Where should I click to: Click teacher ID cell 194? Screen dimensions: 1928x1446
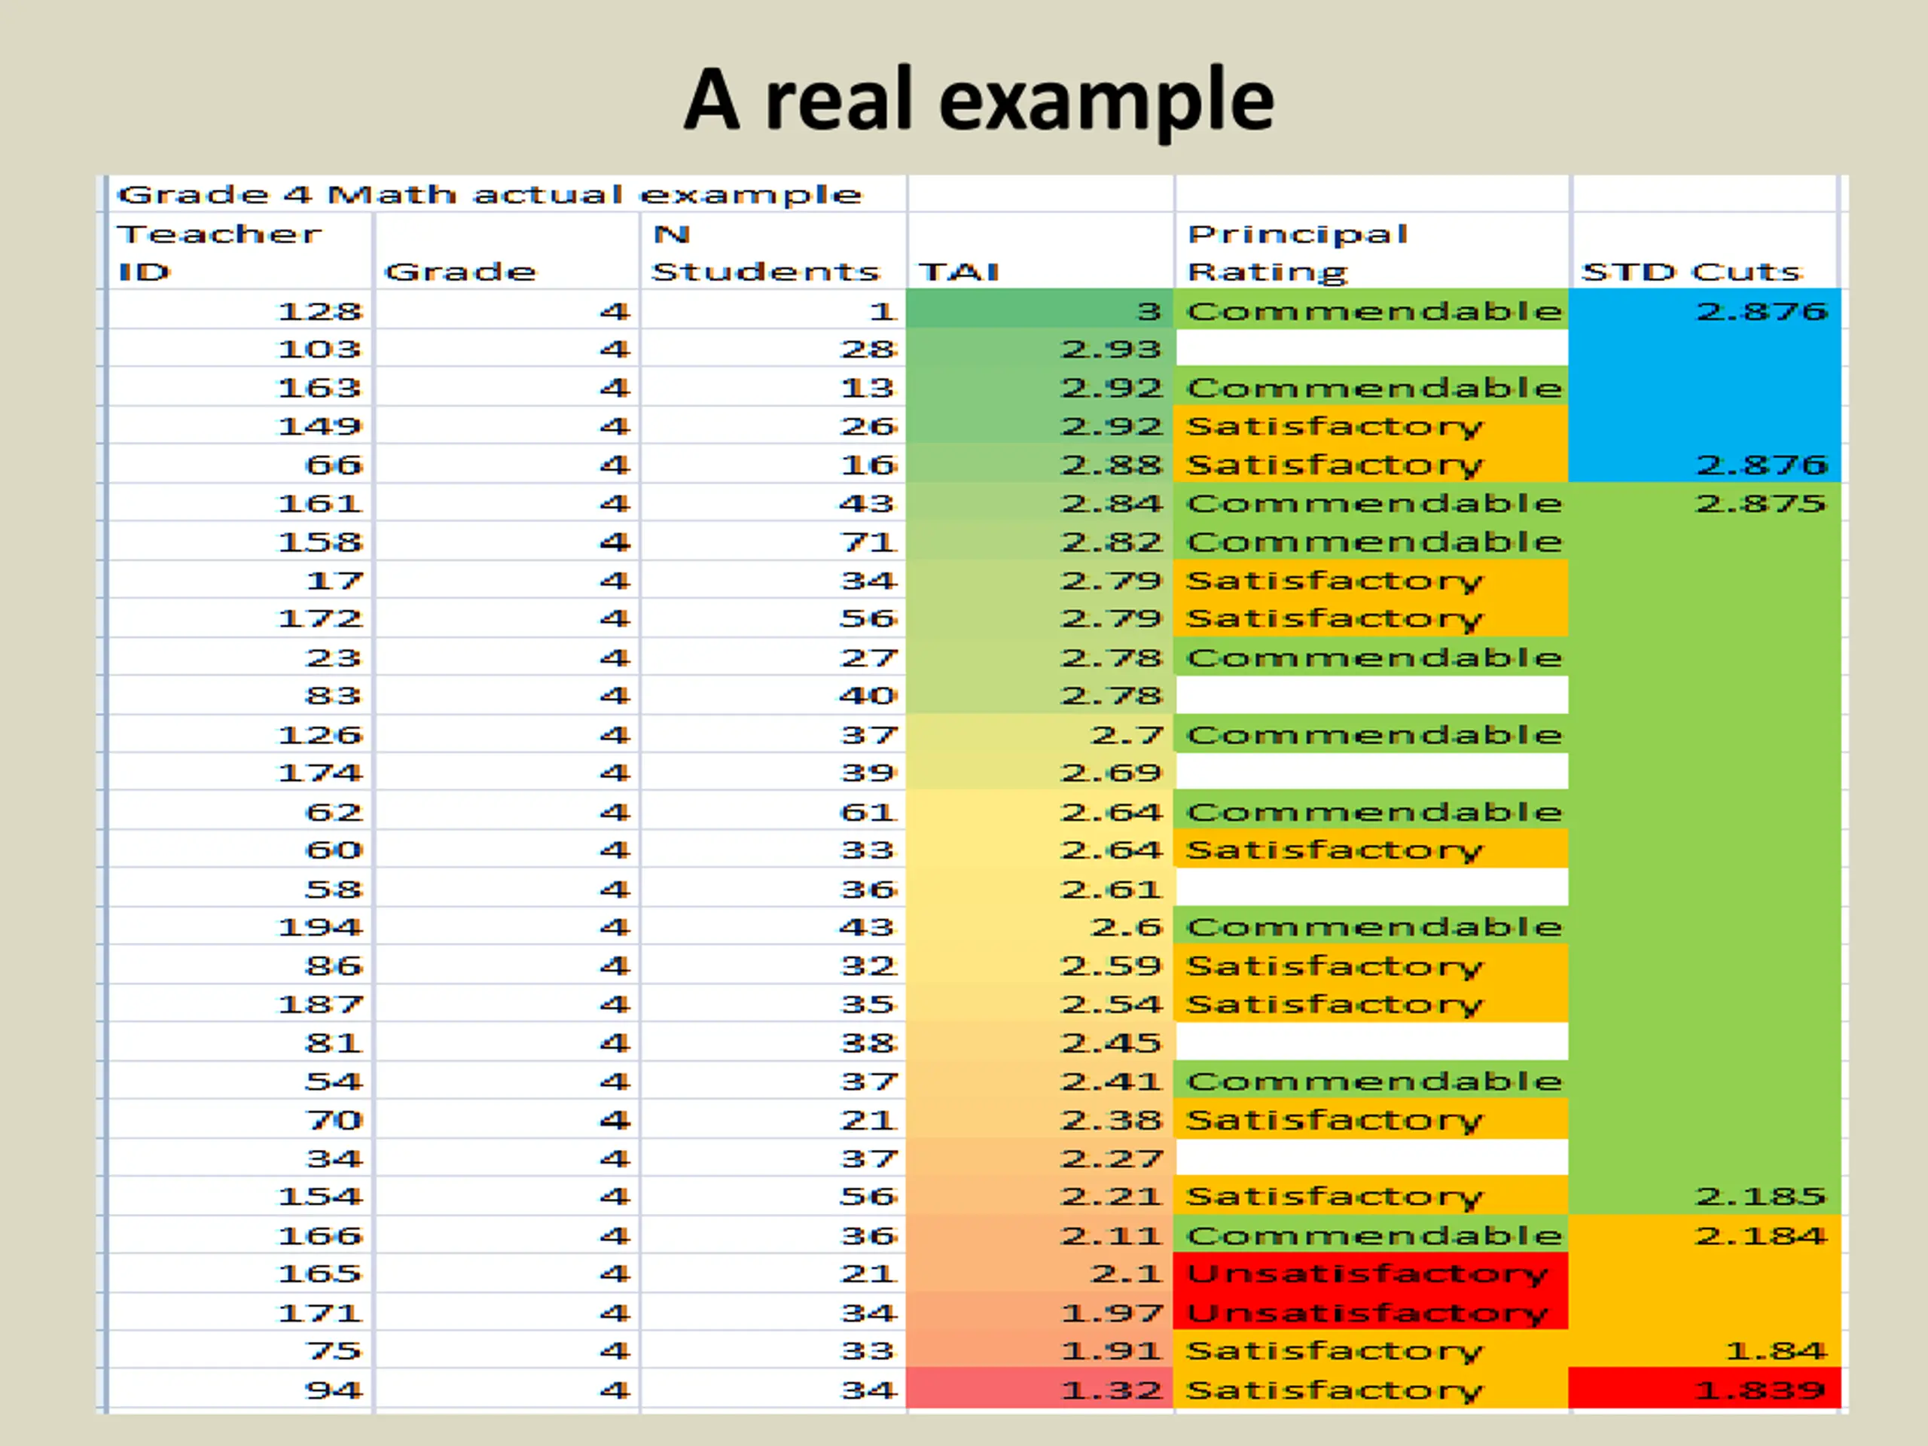(239, 926)
